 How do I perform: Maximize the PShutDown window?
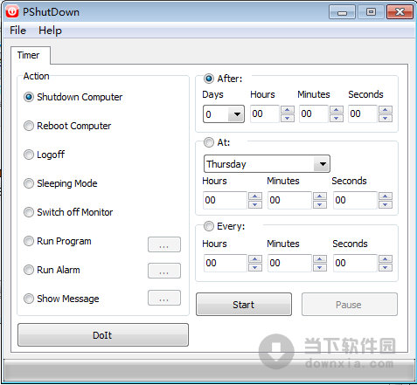point(371,12)
